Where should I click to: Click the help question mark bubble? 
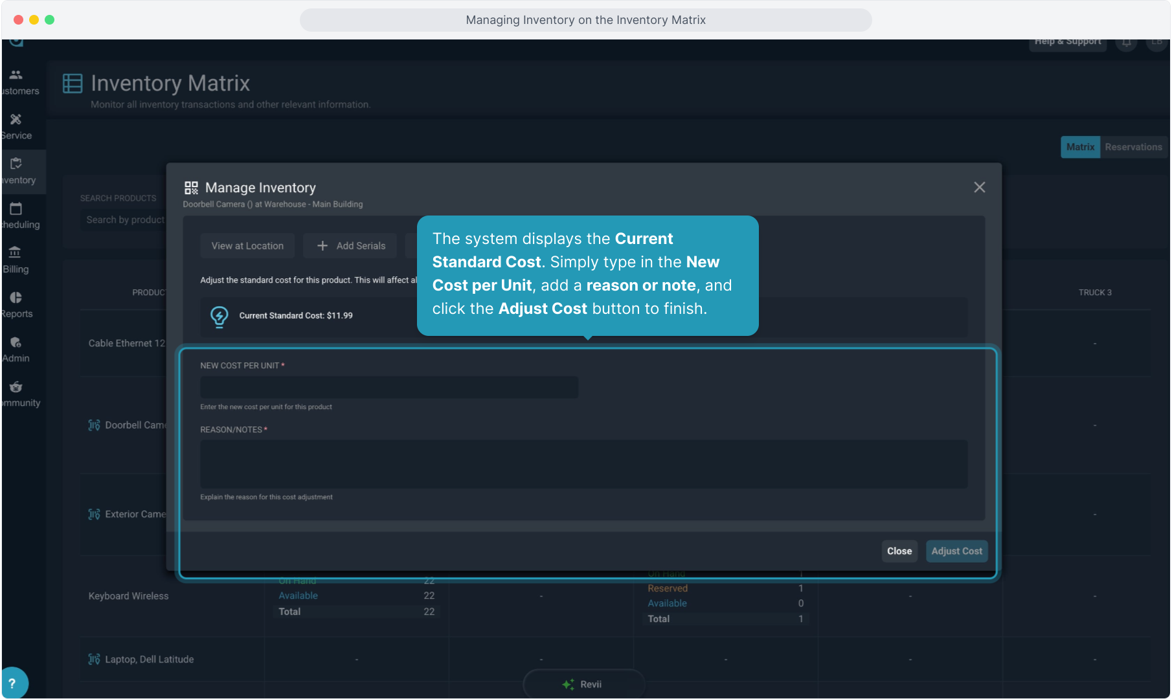tap(12, 683)
